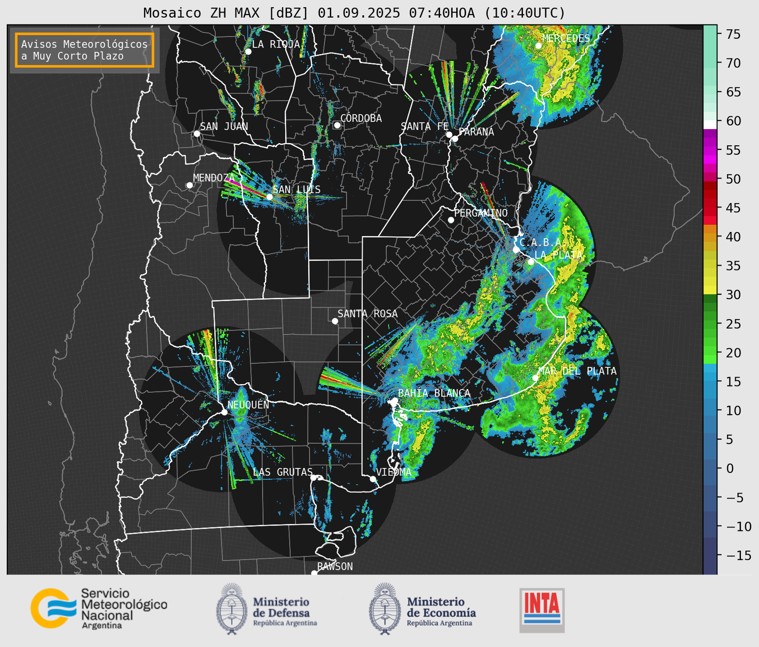Click the MAR DEL PLATA city marker dot
759x647 pixels.
pos(535,378)
